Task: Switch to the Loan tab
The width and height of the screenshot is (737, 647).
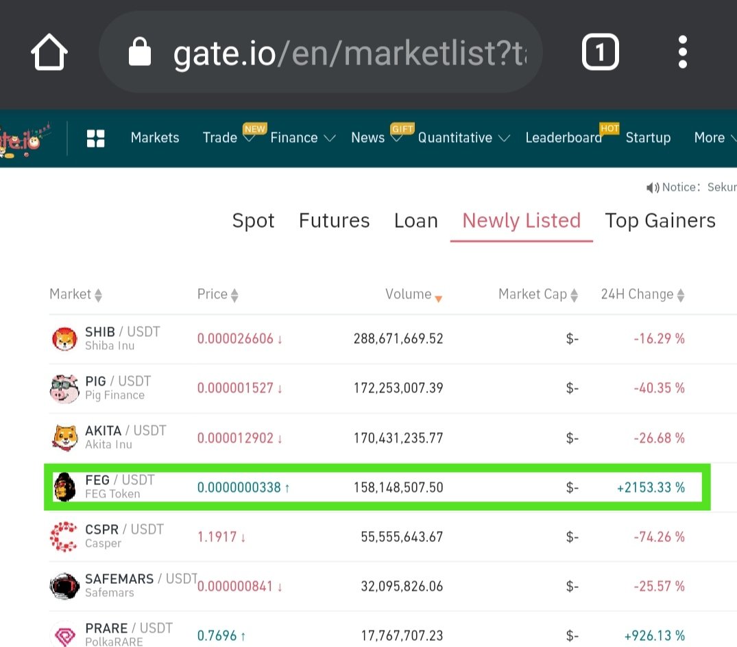Action: pos(416,220)
